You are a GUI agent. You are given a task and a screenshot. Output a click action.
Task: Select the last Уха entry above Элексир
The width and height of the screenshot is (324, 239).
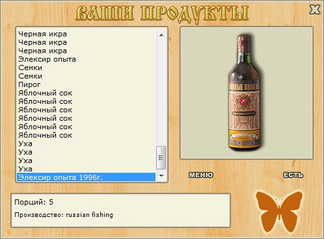(86, 169)
